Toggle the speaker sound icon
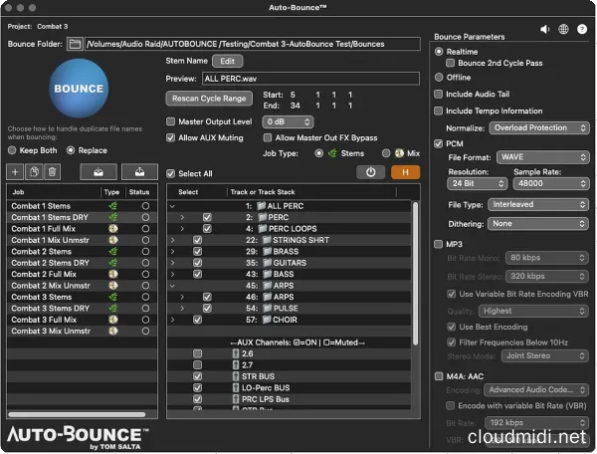This screenshot has width=597, height=454. [544, 29]
